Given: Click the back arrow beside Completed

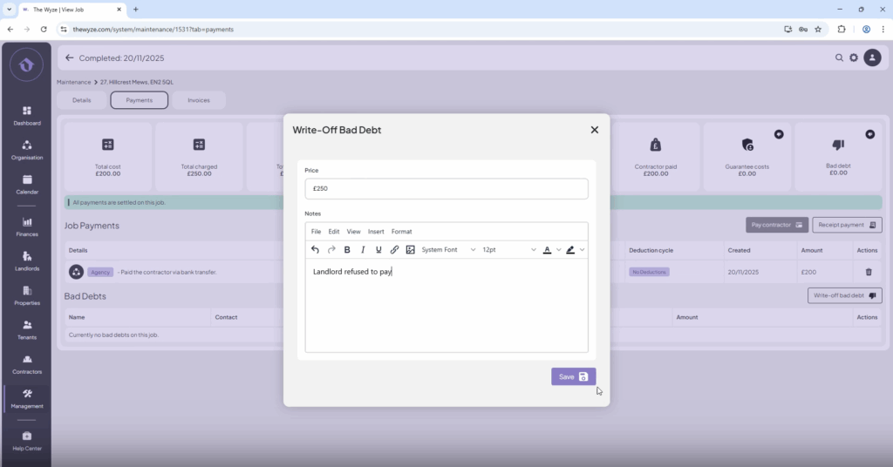Looking at the screenshot, I should (x=70, y=58).
